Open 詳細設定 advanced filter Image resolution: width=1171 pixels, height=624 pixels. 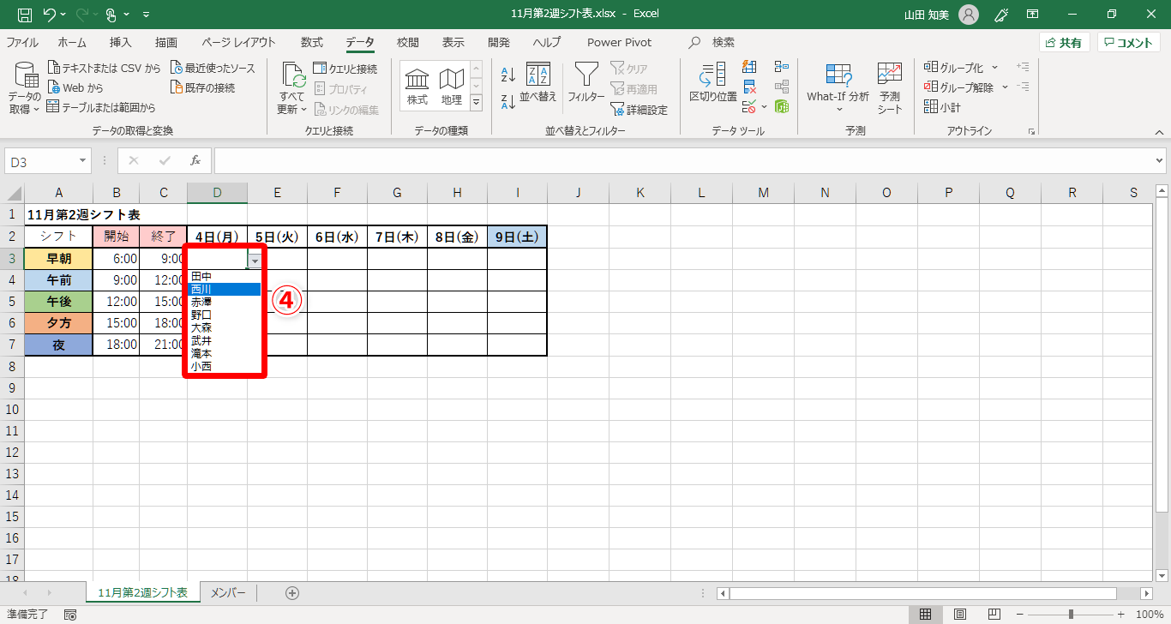639,110
